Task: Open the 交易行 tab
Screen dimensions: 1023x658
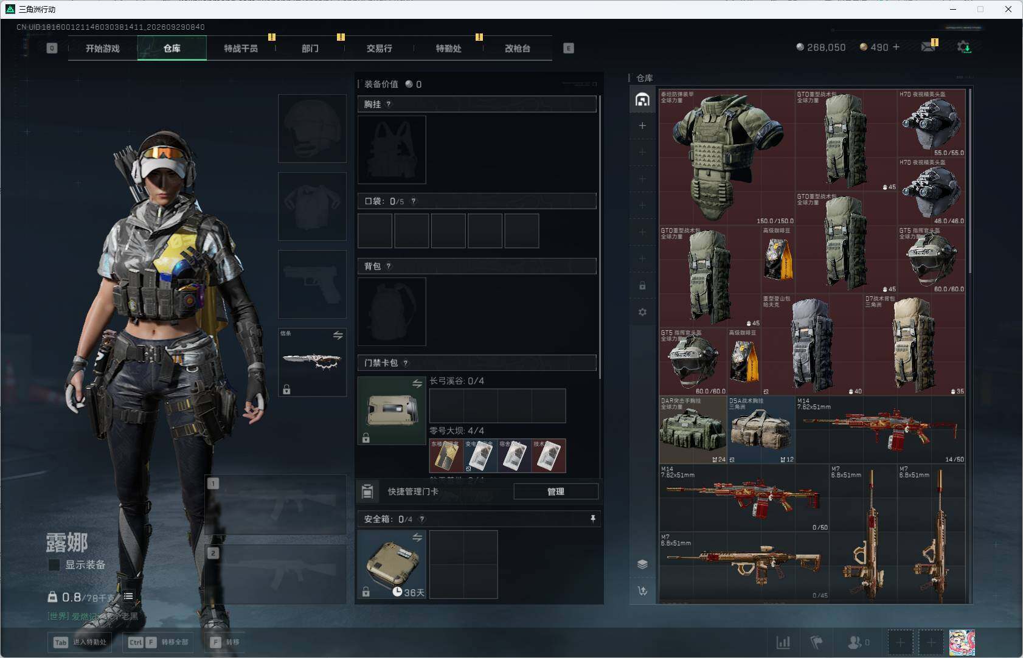Action: [x=379, y=48]
